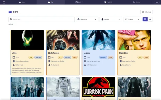The width and height of the screenshot is (161, 100).
Task: Click the genre film-strip icon on La cosa card
Action: point(85,61)
